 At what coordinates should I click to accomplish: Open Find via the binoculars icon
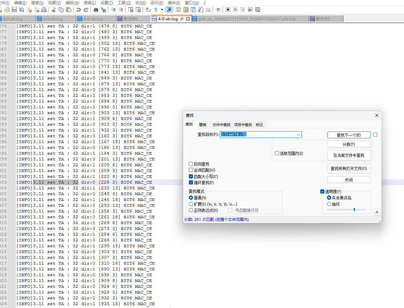[96, 10]
